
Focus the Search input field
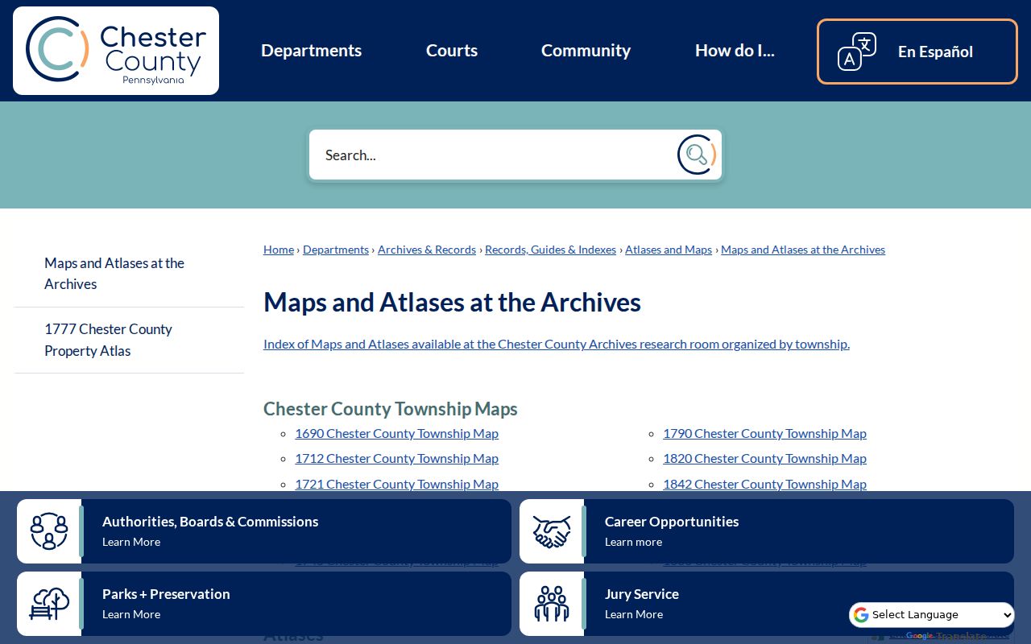pyautogui.click(x=493, y=155)
